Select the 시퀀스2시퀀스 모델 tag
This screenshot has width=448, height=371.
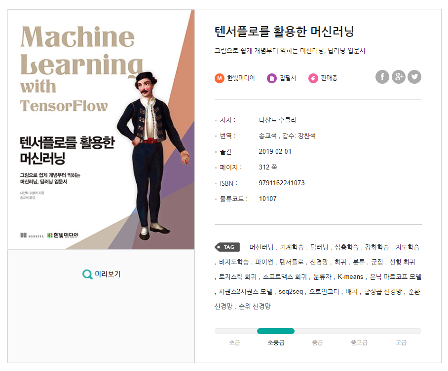click(246, 292)
